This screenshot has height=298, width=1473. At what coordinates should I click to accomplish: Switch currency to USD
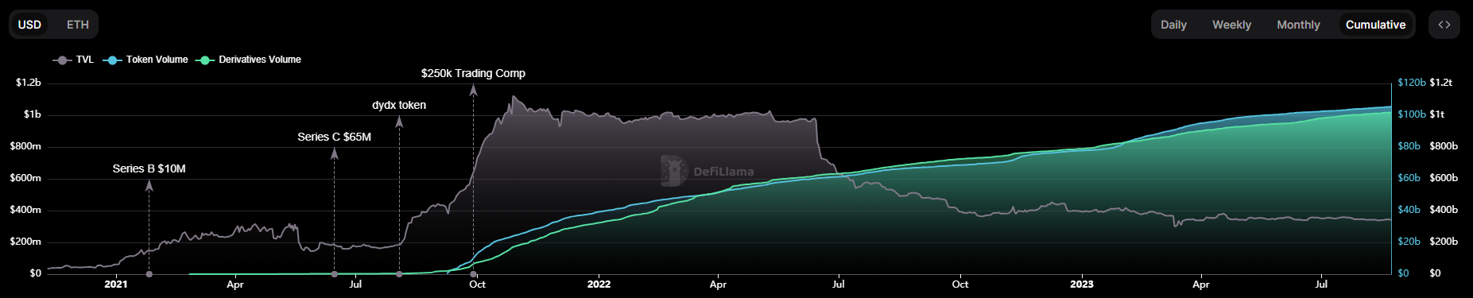coord(29,25)
